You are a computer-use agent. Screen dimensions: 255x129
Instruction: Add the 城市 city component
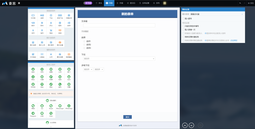coord(42,31)
